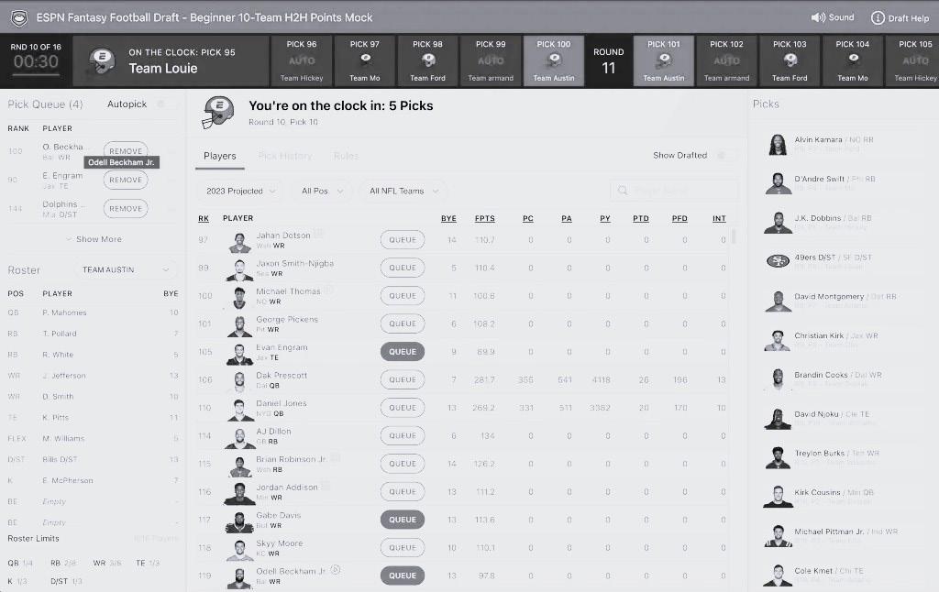
Task: Queue Daniel Jones
Action: point(403,408)
